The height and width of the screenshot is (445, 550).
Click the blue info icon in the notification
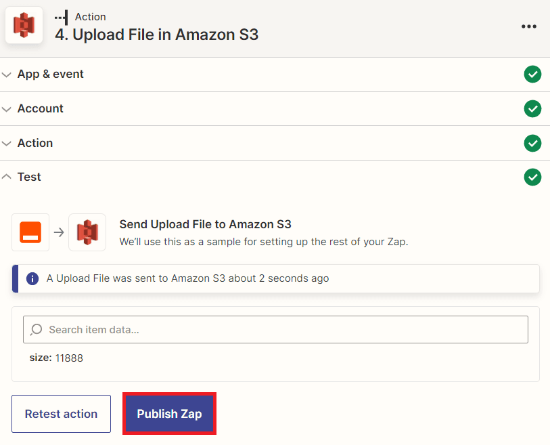[x=32, y=278]
